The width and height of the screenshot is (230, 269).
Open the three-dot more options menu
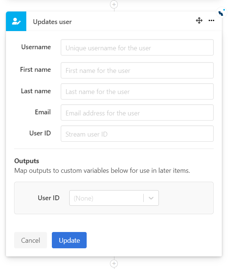211,21
